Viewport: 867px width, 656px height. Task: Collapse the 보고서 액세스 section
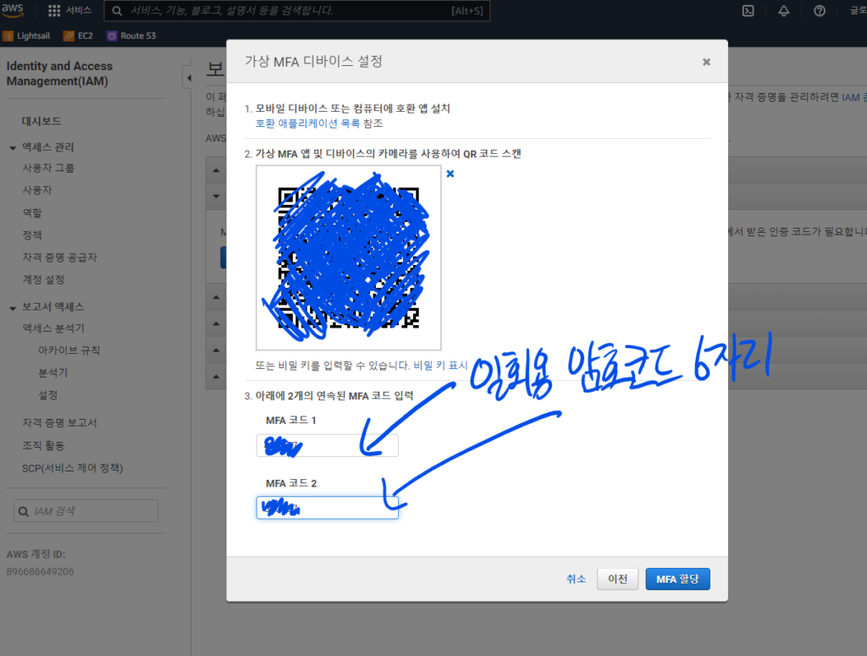coord(13,308)
